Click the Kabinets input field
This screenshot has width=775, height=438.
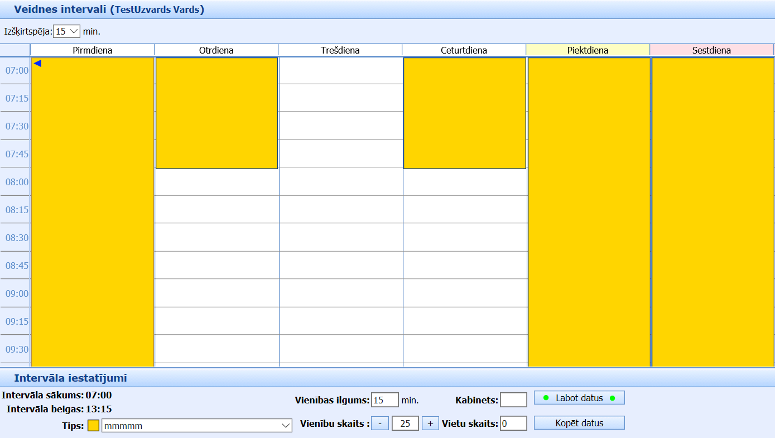pos(513,400)
